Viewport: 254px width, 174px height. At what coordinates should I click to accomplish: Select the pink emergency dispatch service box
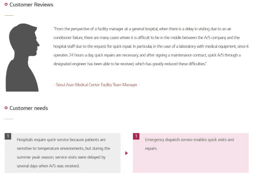(191, 153)
